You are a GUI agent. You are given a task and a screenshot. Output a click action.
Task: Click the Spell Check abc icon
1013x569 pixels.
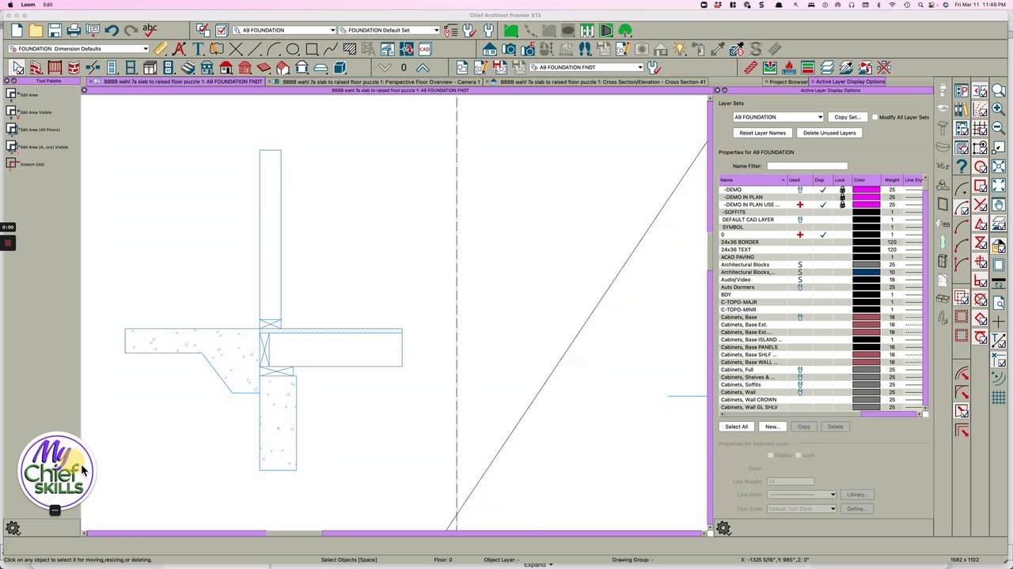click(150, 30)
